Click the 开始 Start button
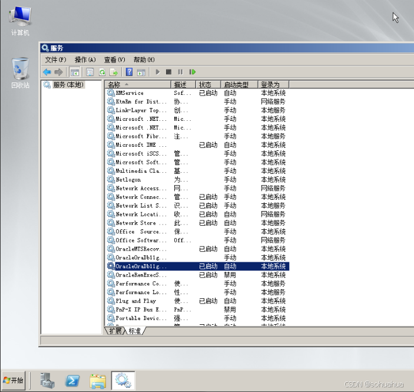 14,381
